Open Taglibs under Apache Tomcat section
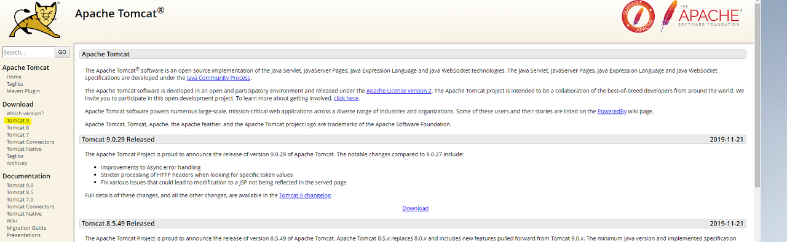Image resolution: width=787 pixels, height=242 pixels. 15,84
